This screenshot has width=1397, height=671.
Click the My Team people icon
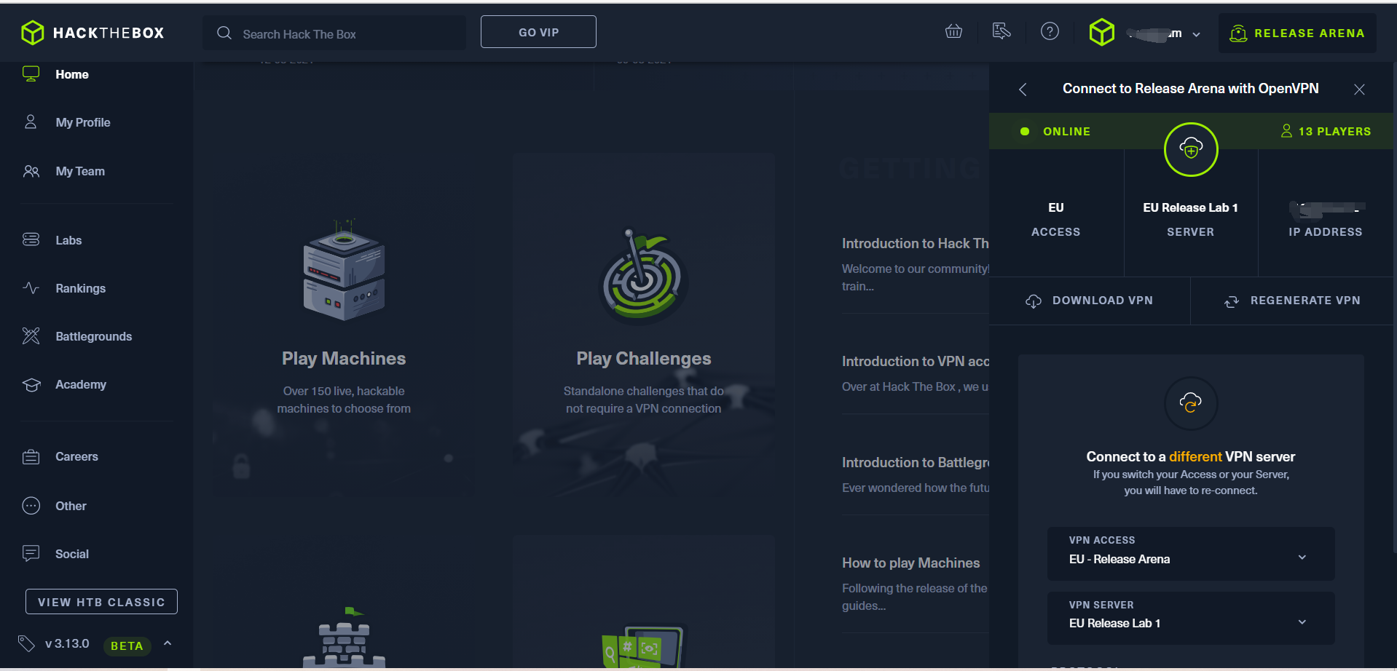31,171
